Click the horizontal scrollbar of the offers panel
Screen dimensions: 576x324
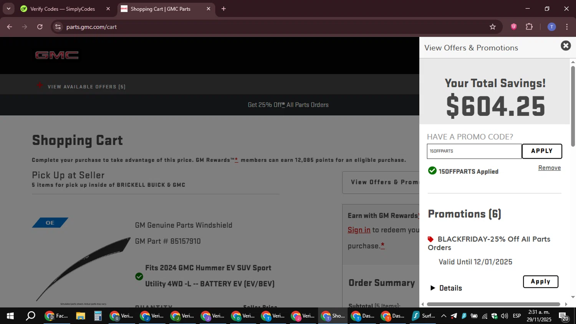tap(493, 304)
